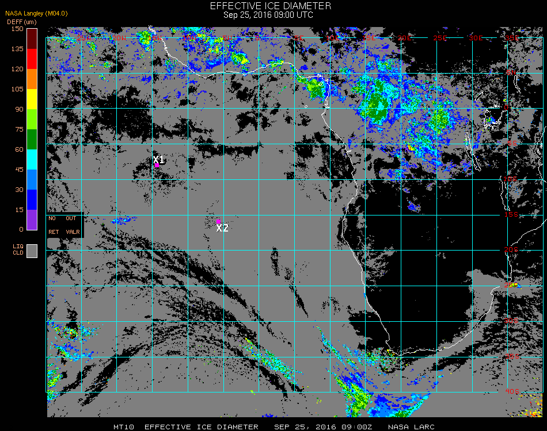The image size is (547, 431).
Task: Click the '135' colorbar value
Action: coord(17,49)
